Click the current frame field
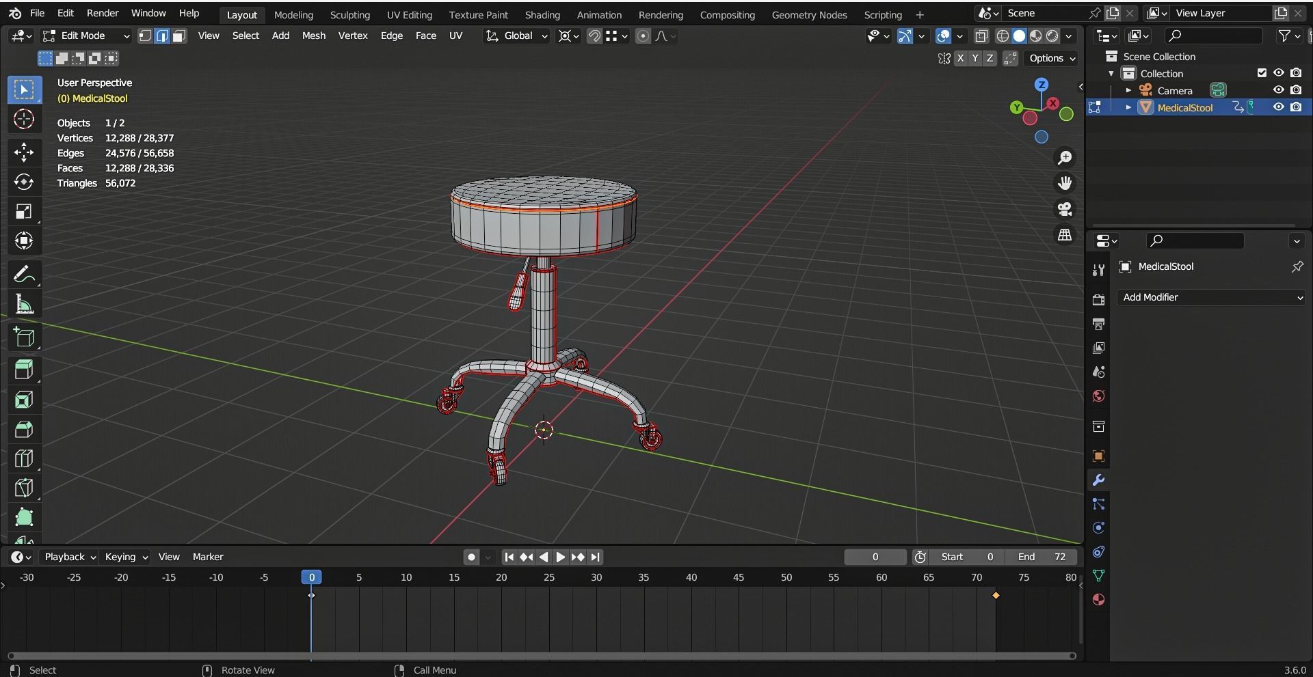Viewport: 1313px width, 677px height. point(875,557)
